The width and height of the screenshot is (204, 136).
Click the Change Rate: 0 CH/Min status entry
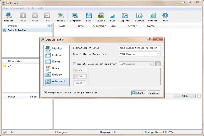coord(160,132)
